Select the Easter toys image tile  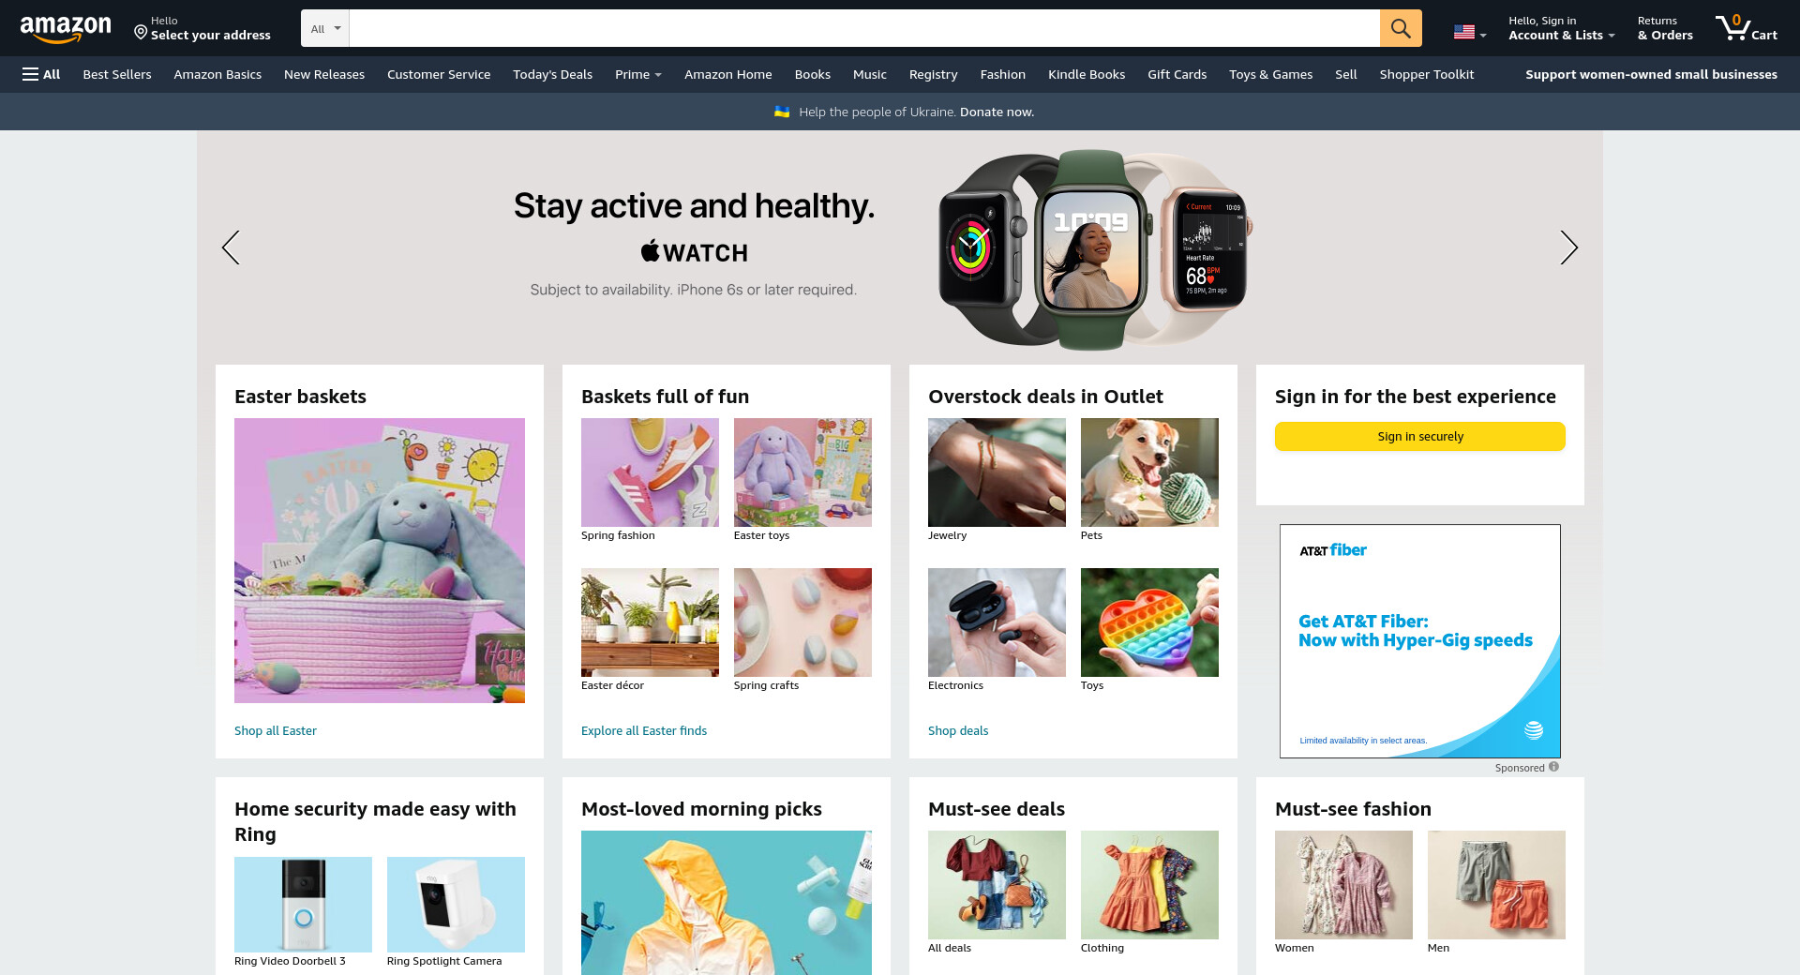tap(802, 472)
